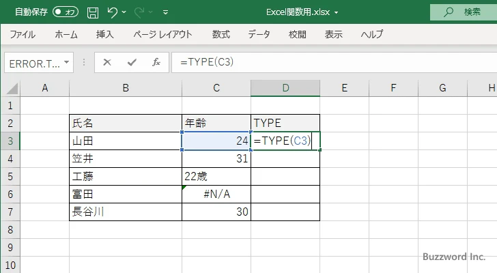Click the Save floppy disk icon
The height and width of the screenshot is (273, 497).
pyautogui.click(x=93, y=12)
